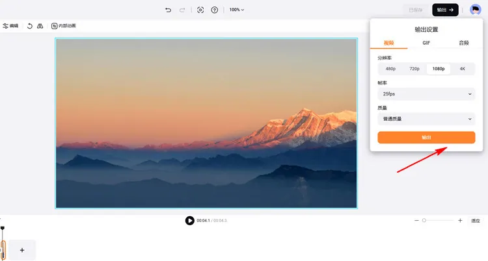Play the video preview
Screen dimensions: 488x261
189,221
